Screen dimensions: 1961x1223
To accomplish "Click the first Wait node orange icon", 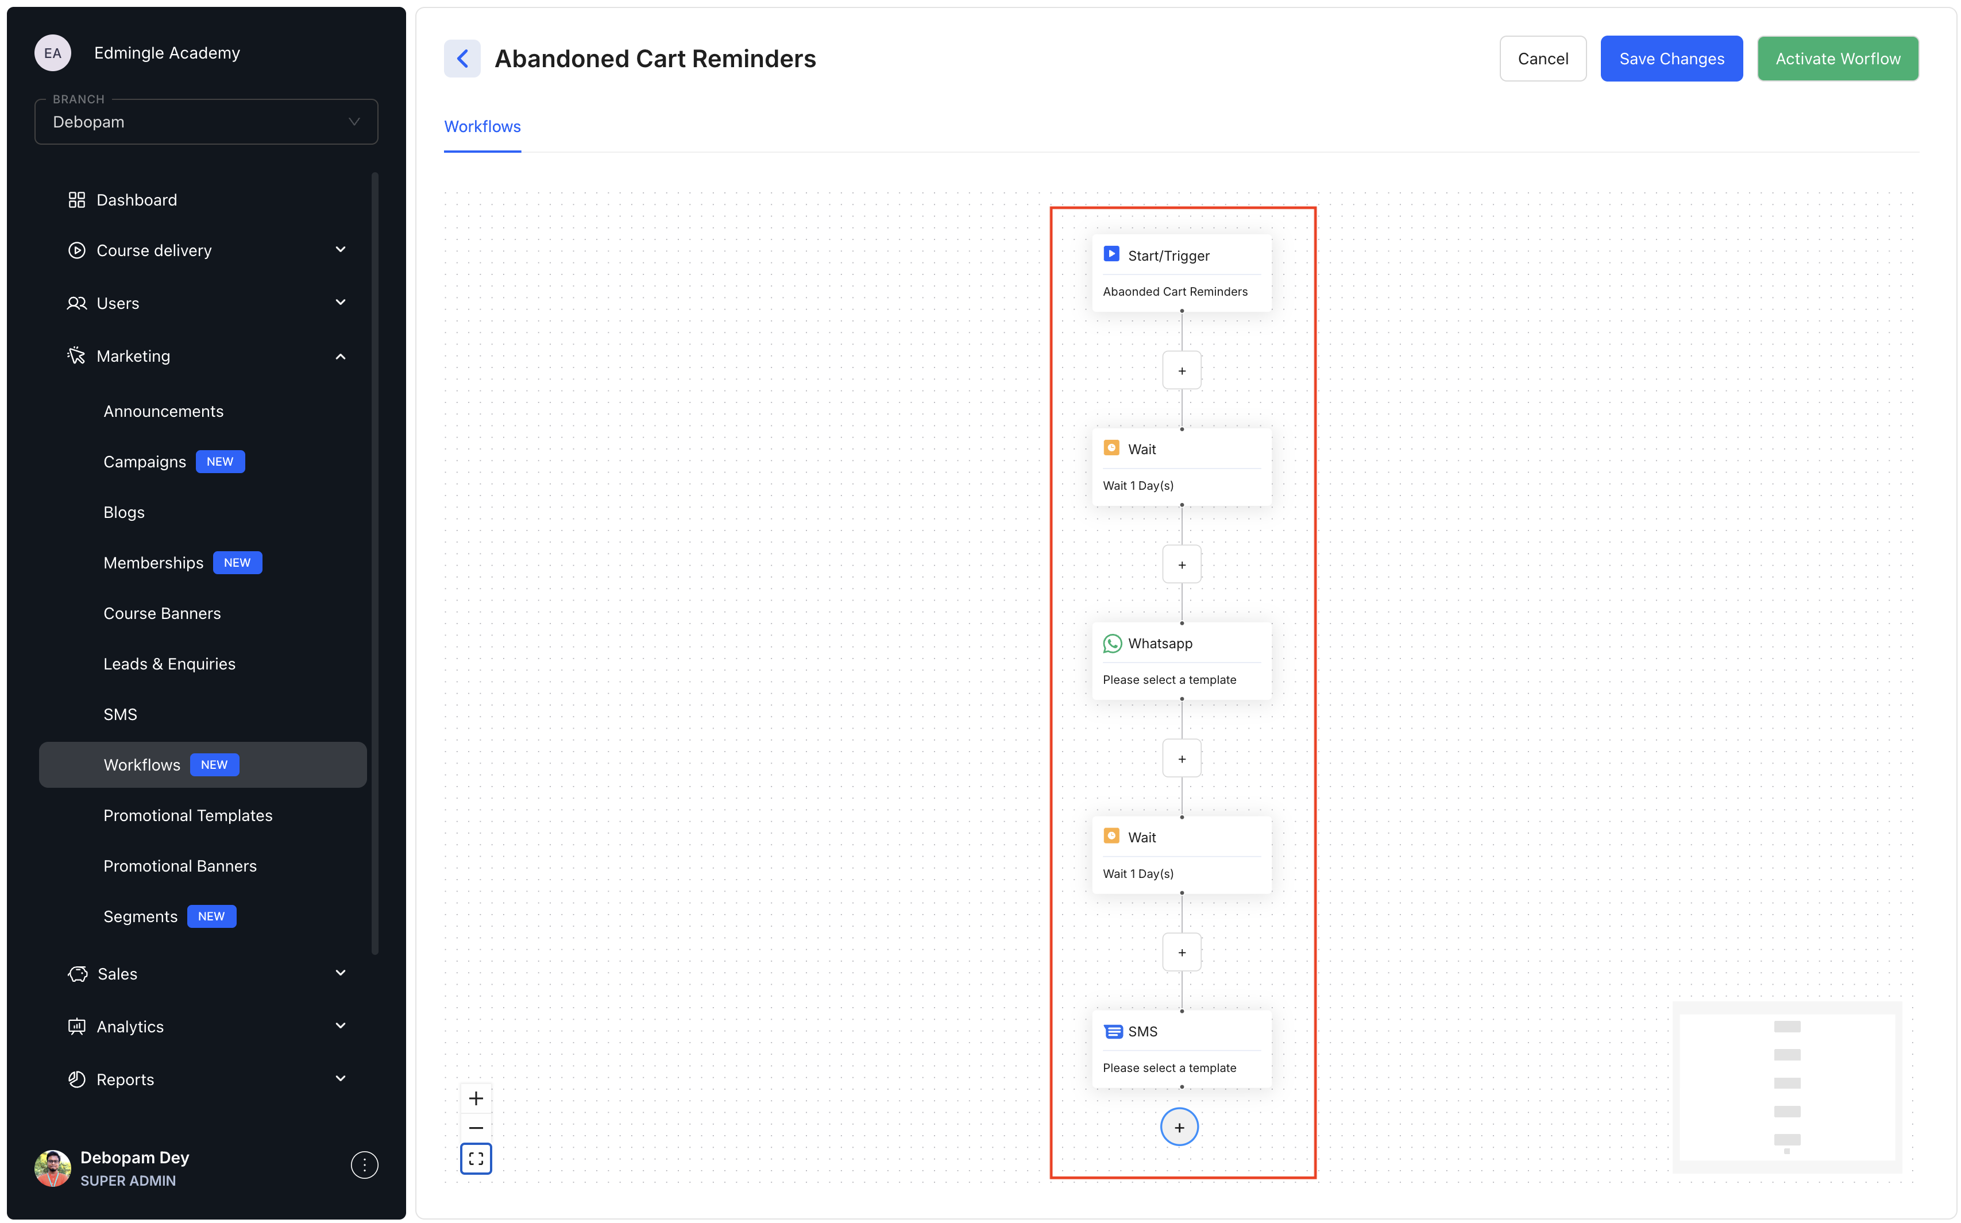I will coord(1111,448).
